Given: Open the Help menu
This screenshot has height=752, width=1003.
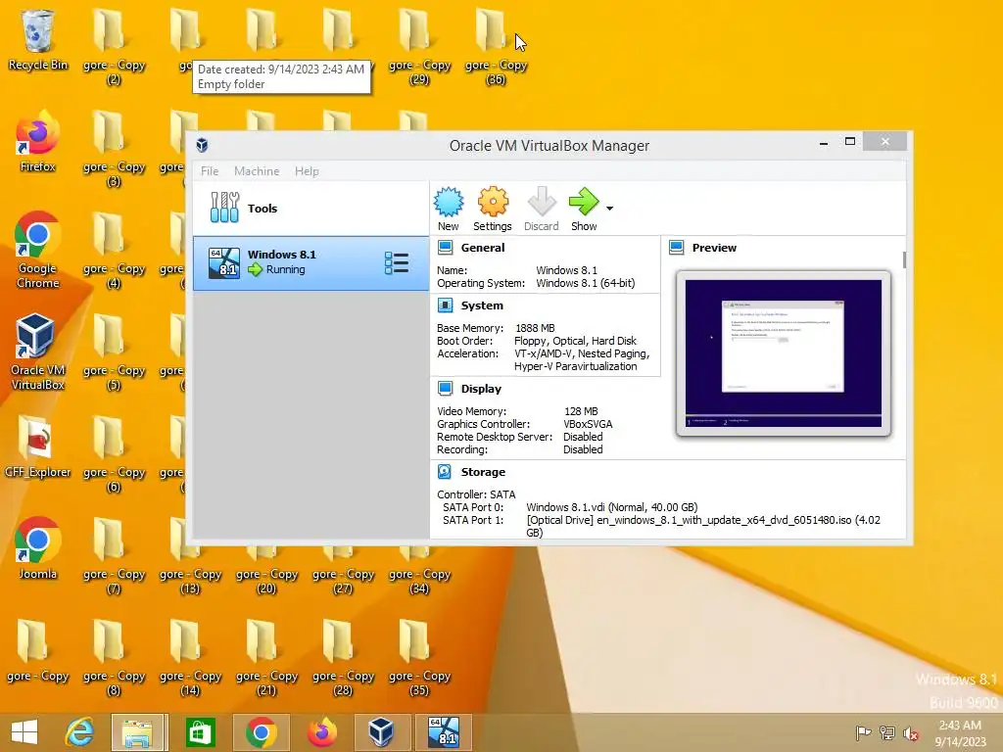Looking at the screenshot, I should pyautogui.click(x=307, y=170).
